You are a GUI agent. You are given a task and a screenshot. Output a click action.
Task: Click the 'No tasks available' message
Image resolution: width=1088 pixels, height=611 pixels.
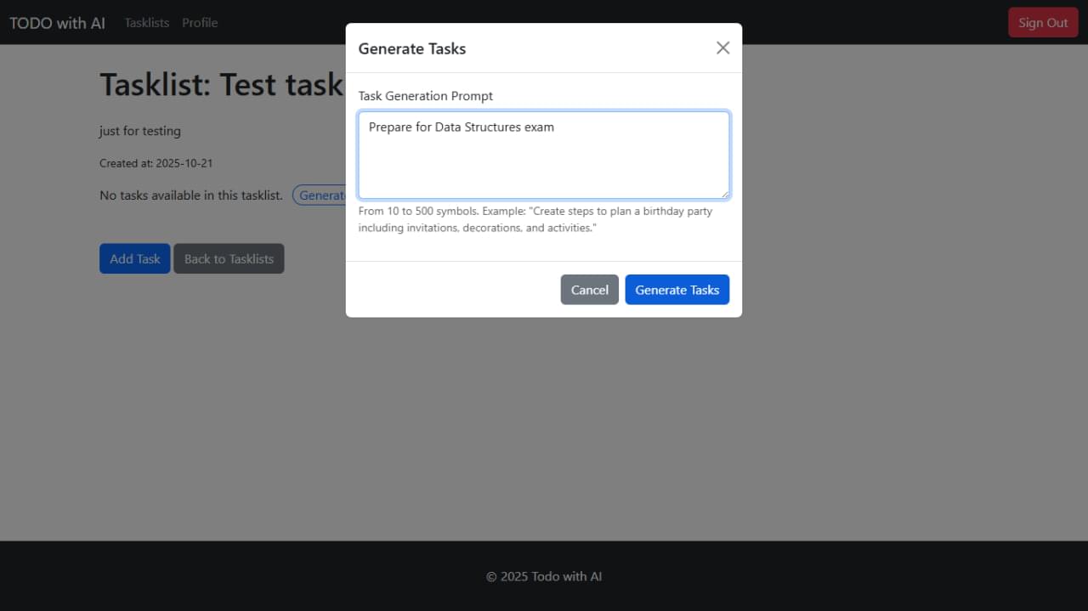click(190, 195)
